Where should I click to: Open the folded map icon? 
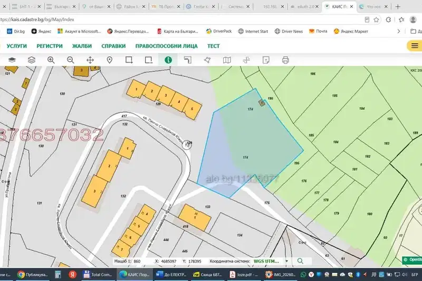[227, 60]
